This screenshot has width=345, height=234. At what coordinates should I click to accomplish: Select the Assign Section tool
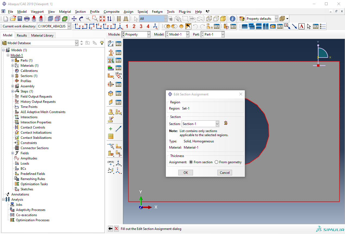point(111,60)
